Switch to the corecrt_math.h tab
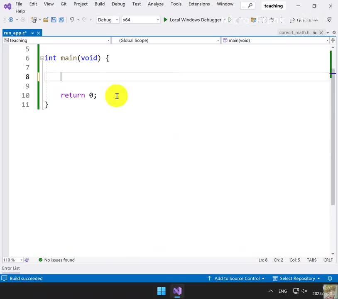338x299 pixels. point(294,32)
